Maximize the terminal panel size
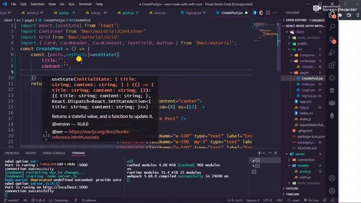This screenshot has height=203, width=361. [270, 153]
